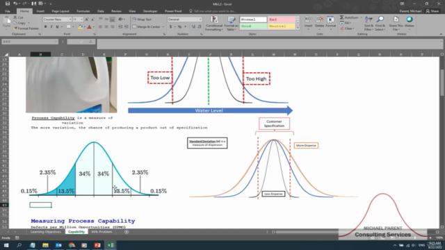Click the Orientation text-angle icon
Viewport: 445px width, 250px height.
pos(120,19)
